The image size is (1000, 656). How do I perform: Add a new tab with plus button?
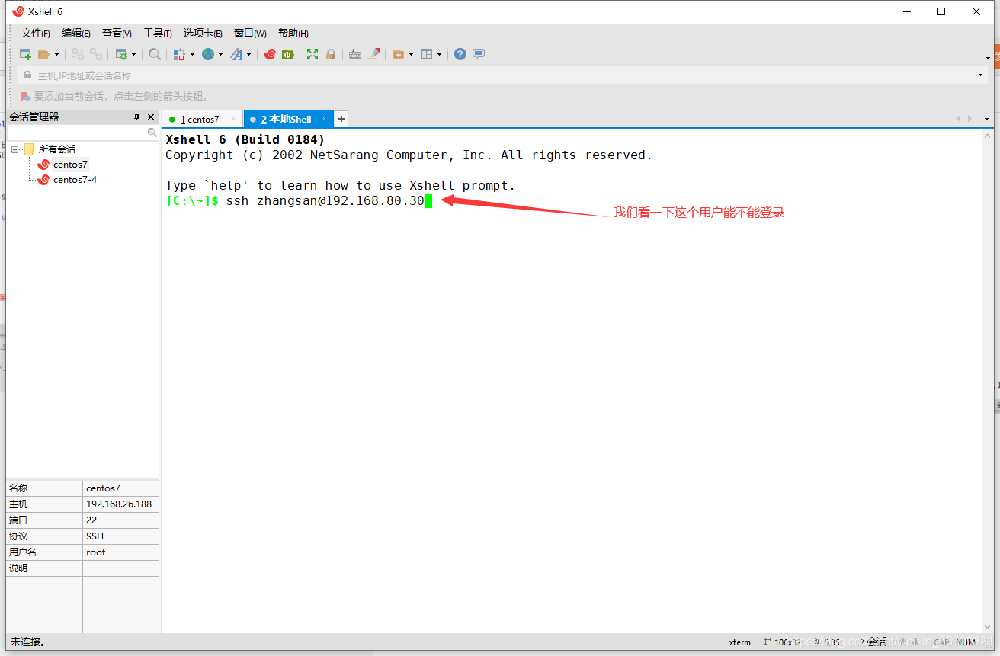(x=341, y=119)
